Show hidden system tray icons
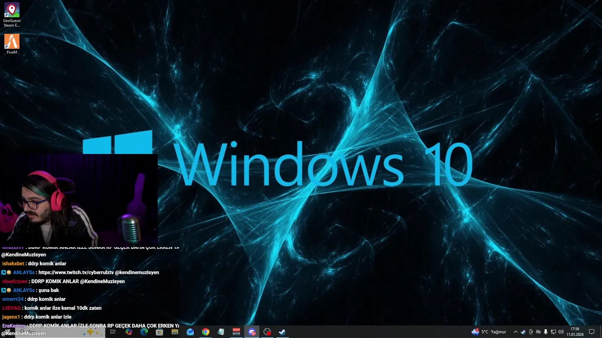The image size is (602, 338). [515, 332]
